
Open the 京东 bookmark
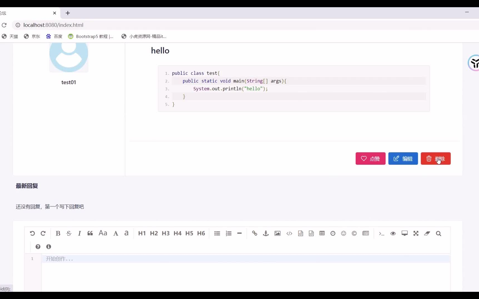[x=32, y=36]
